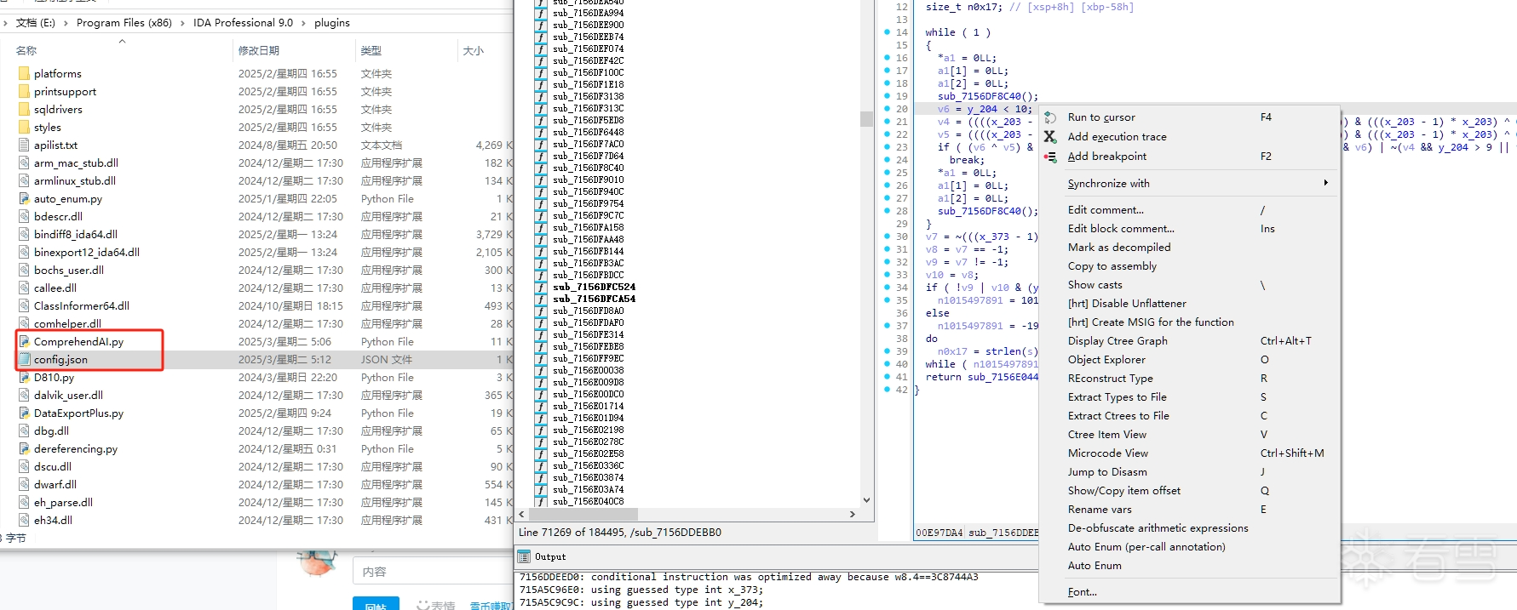Click the auto_enum.py file icon

pyautogui.click(x=24, y=199)
